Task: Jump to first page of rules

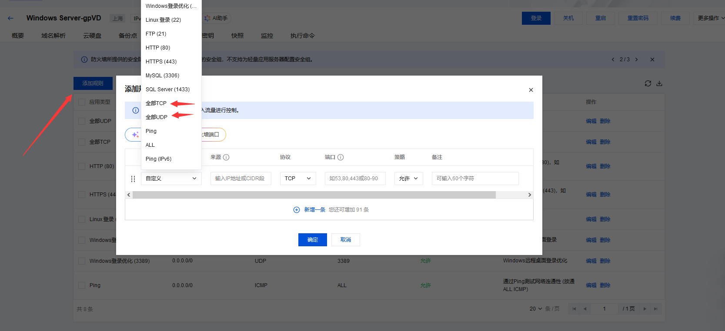Action: [x=574, y=309]
